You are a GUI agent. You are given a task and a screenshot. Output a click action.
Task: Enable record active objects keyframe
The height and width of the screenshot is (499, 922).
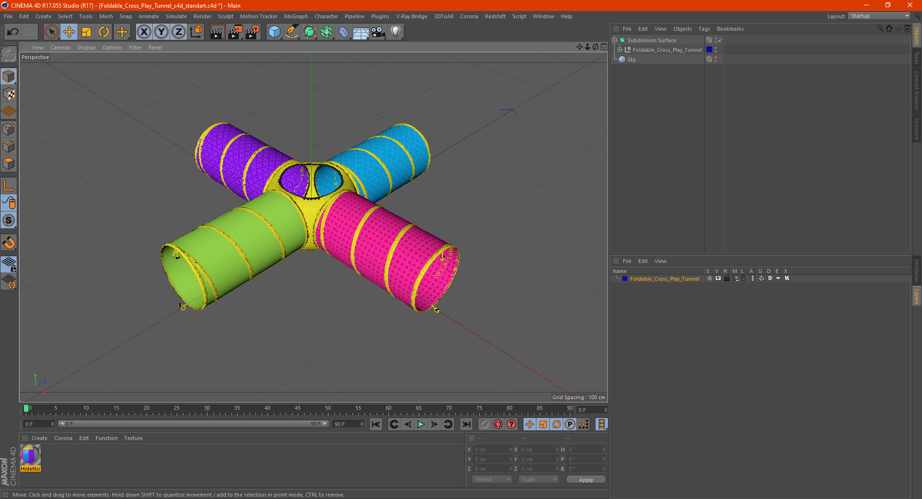484,424
